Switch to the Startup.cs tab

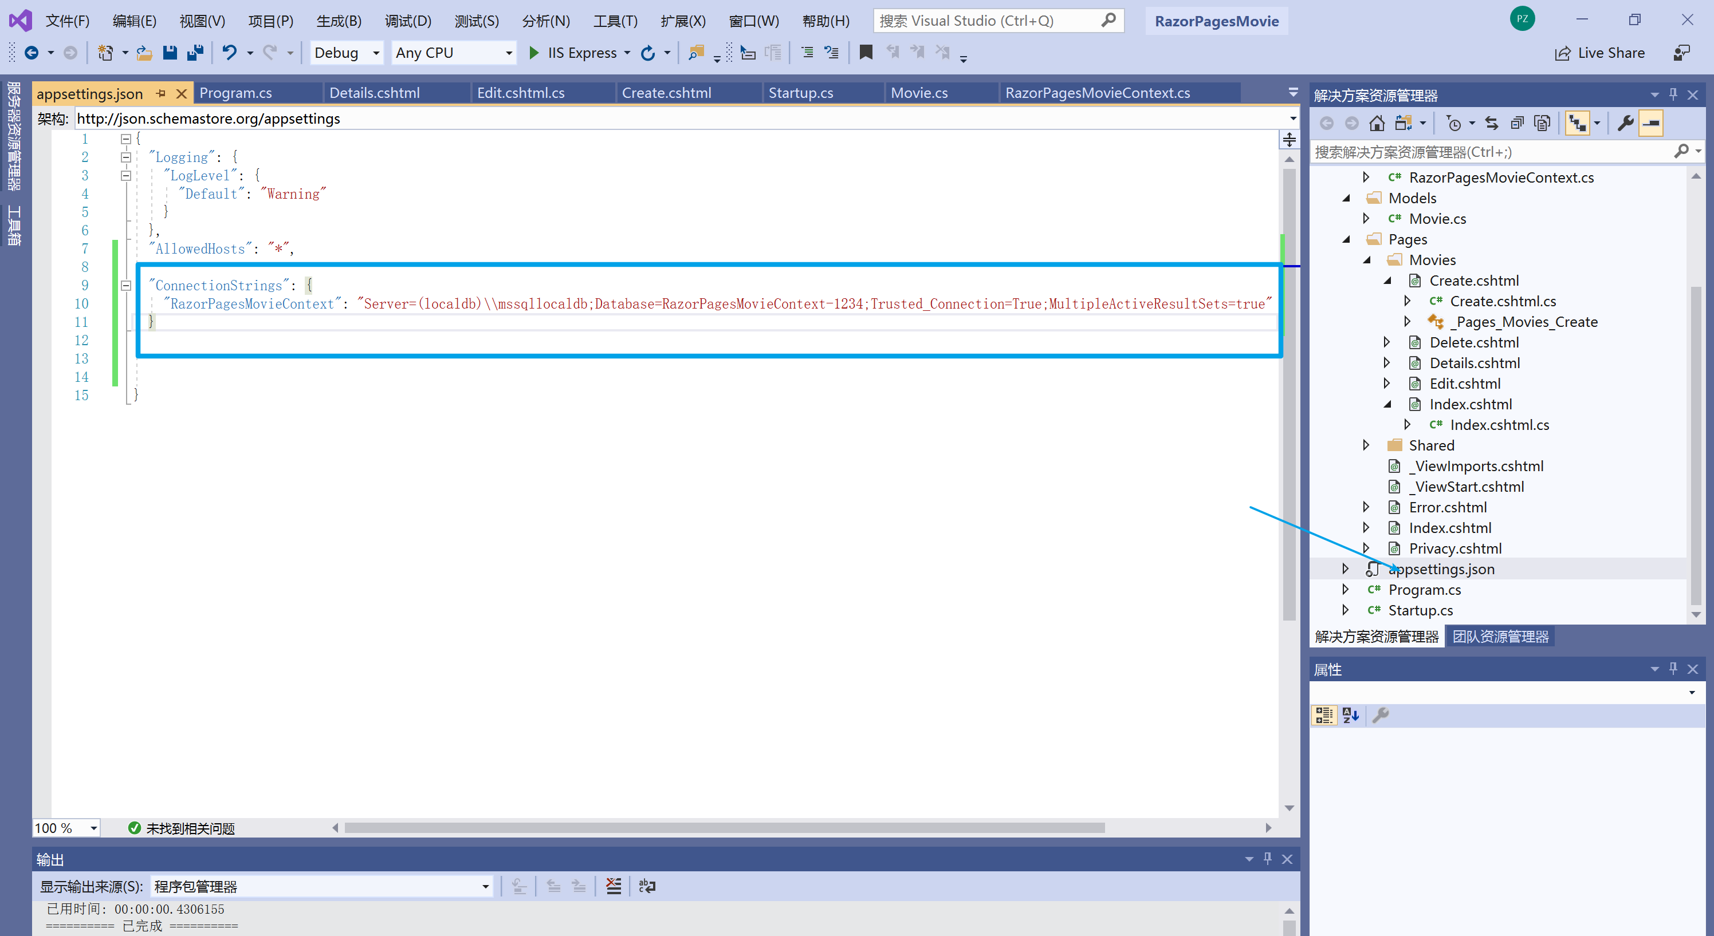pos(800,93)
